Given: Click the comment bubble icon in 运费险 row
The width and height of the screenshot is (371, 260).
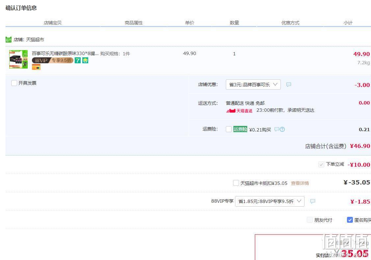Looking at the screenshot, I should tap(277, 129).
